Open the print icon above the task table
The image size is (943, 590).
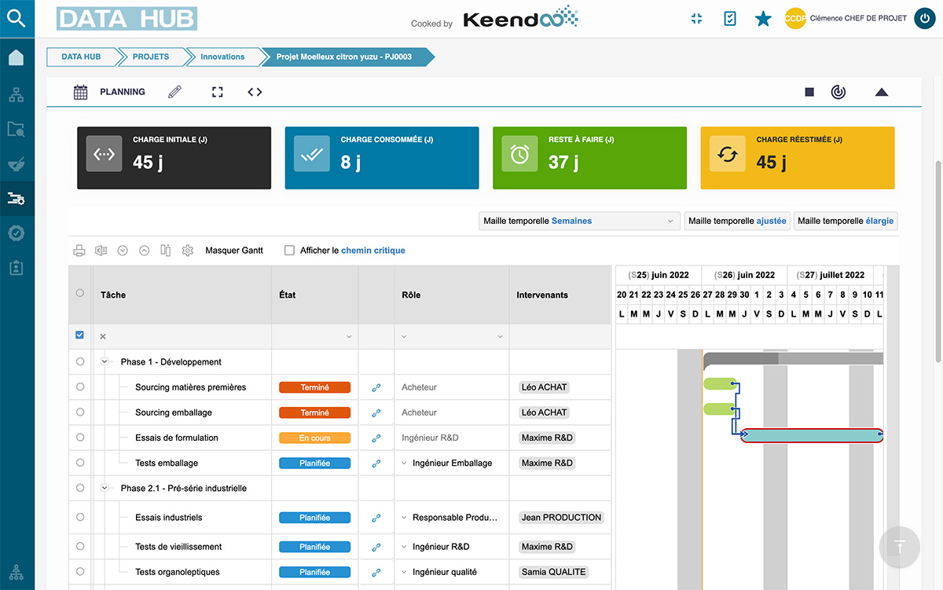79,250
